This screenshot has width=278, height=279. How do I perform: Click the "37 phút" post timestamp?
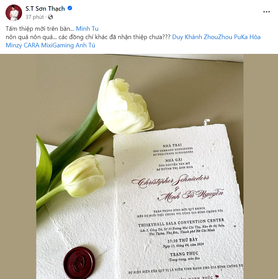[x=35, y=17]
